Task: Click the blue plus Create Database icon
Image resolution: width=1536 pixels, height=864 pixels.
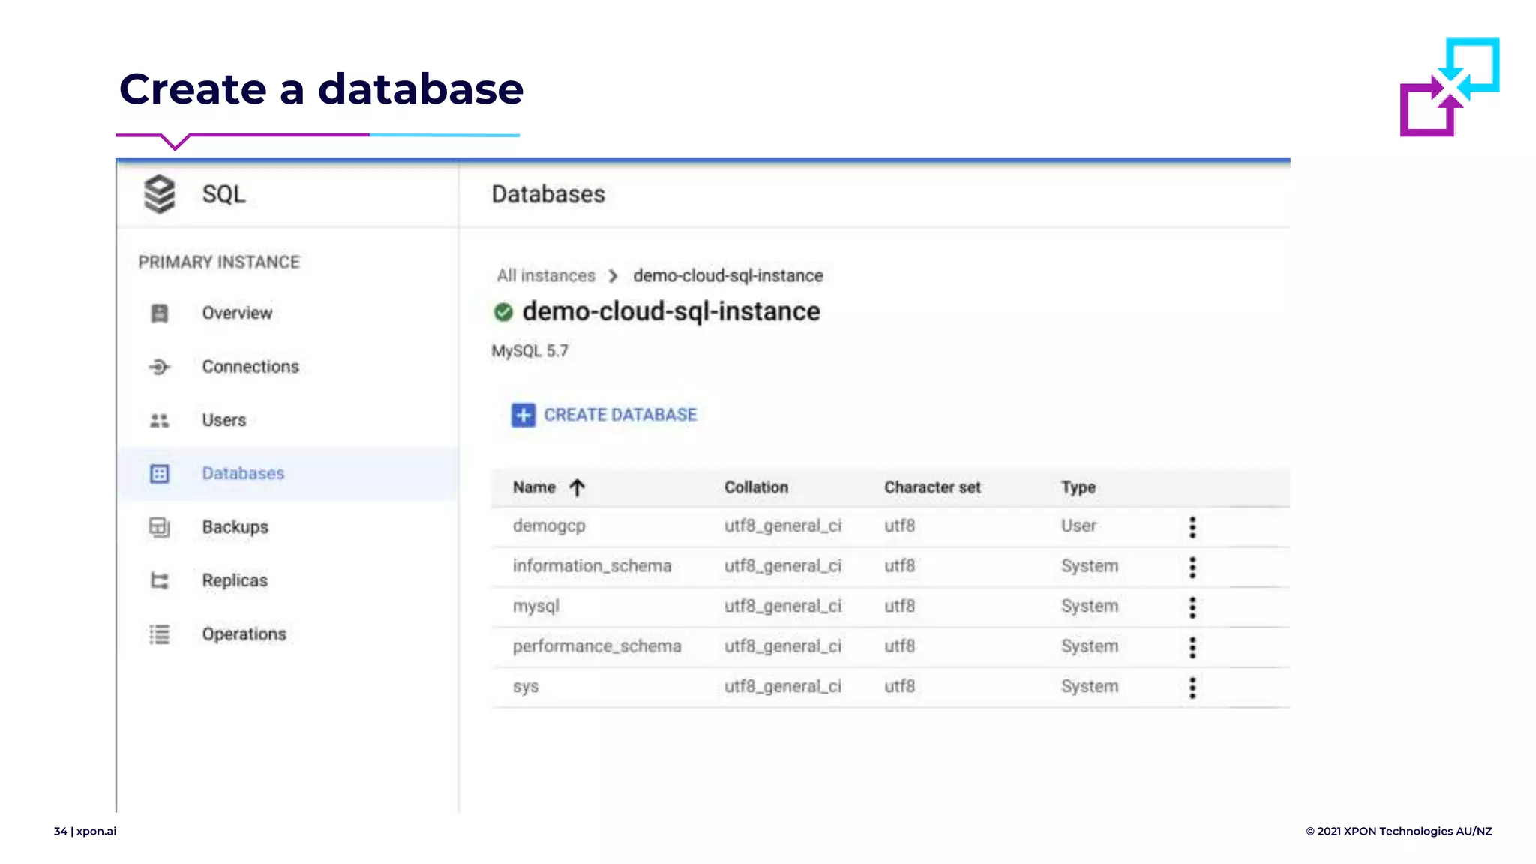Action: tap(523, 415)
